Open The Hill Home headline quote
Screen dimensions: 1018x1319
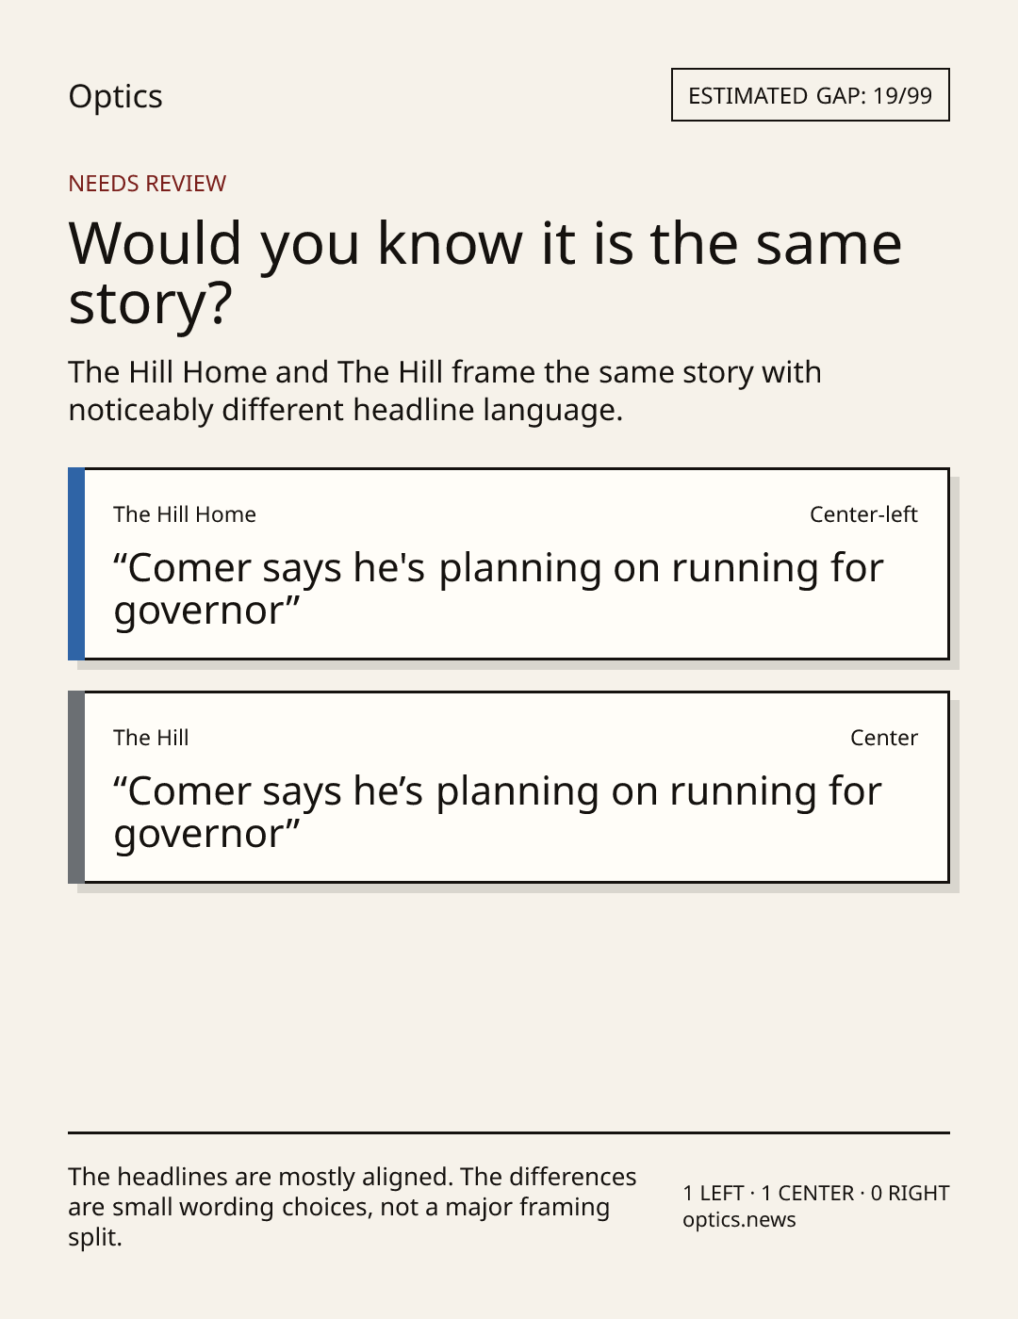(499, 590)
